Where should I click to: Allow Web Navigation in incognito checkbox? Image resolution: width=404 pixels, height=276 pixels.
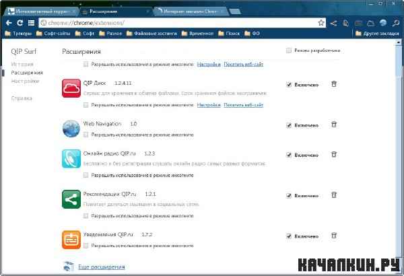(x=86, y=135)
